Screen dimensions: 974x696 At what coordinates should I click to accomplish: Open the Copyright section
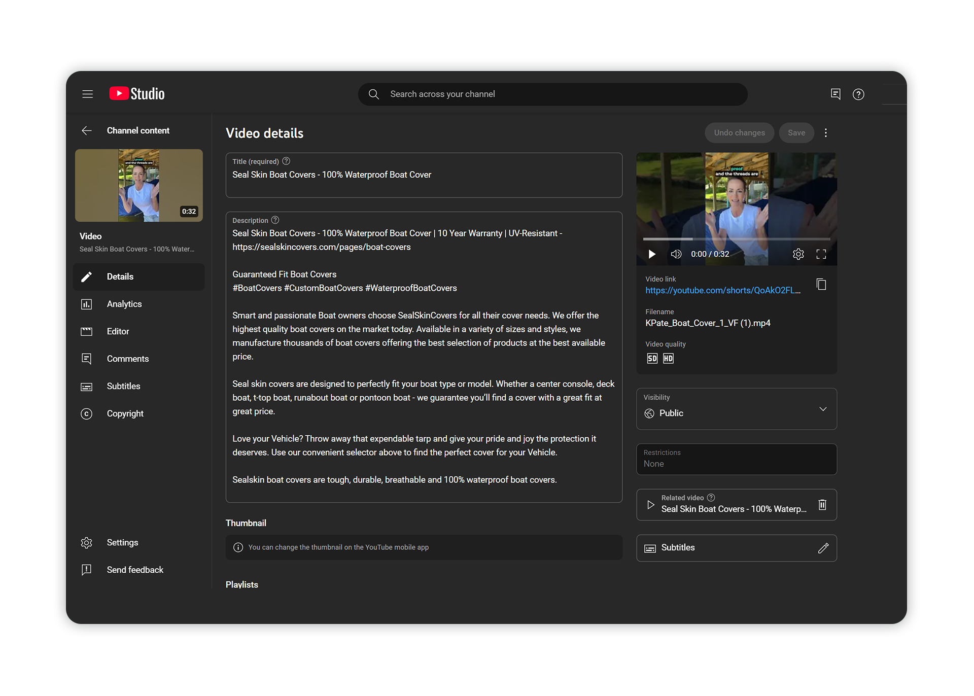click(x=125, y=413)
